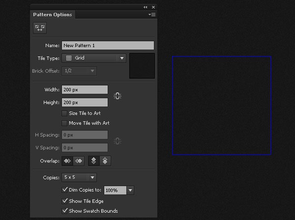Uncheck Dim Copies to checkbox
Image resolution: width=295 pixels, height=220 pixels.
(64, 190)
